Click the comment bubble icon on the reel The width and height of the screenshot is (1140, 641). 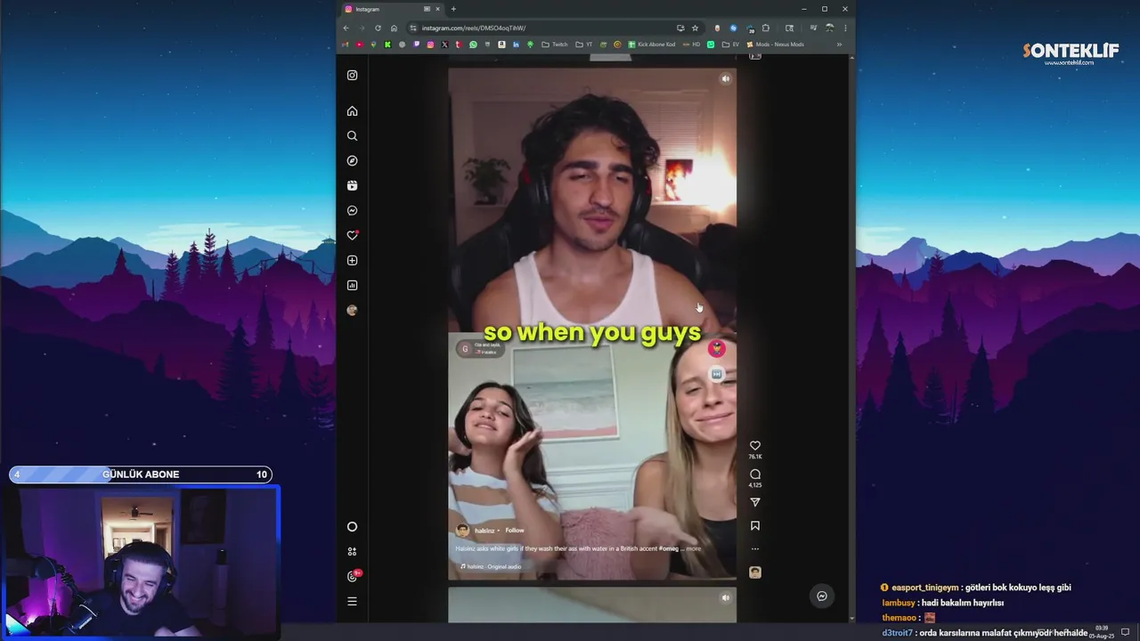coord(754,475)
